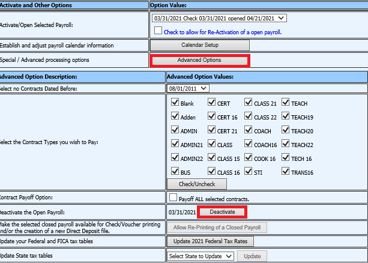Click Update 2021 Federal Tax Rates

click(211, 241)
